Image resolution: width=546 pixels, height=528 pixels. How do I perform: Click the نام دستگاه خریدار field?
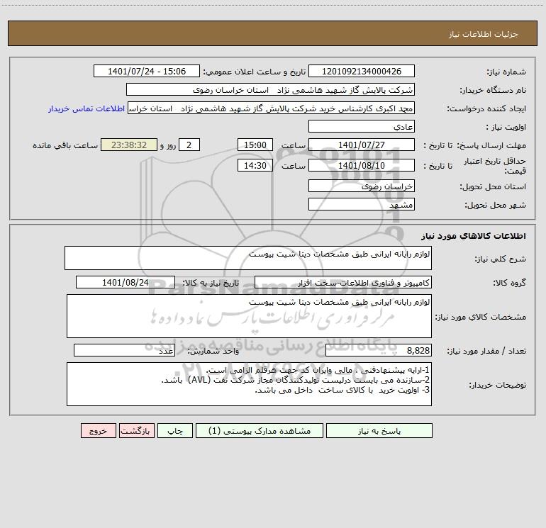click(x=270, y=89)
